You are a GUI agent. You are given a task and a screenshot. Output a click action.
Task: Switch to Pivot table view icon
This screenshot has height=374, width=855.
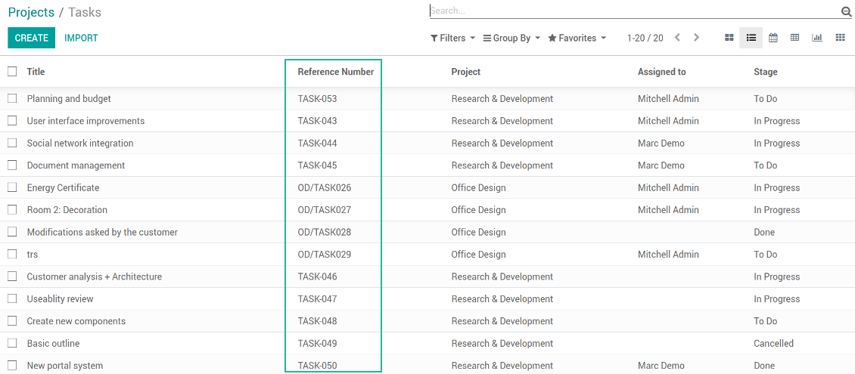[794, 38]
